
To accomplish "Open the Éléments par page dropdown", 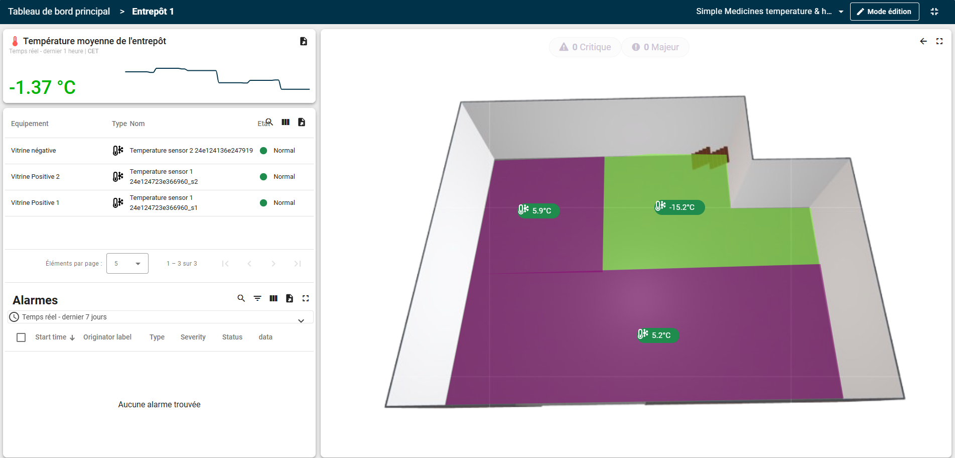I will (x=127, y=263).
